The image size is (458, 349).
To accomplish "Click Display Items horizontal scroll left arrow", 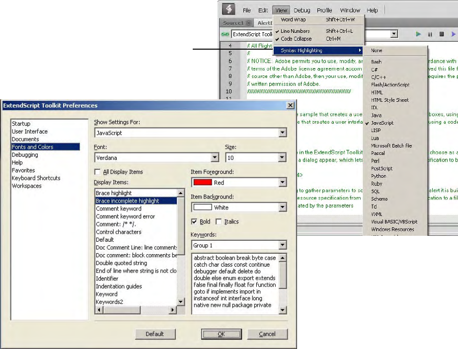I will coord(99,310).
